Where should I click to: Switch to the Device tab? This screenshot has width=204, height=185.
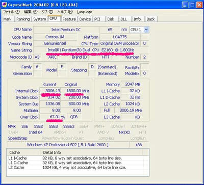coord(85,19)
